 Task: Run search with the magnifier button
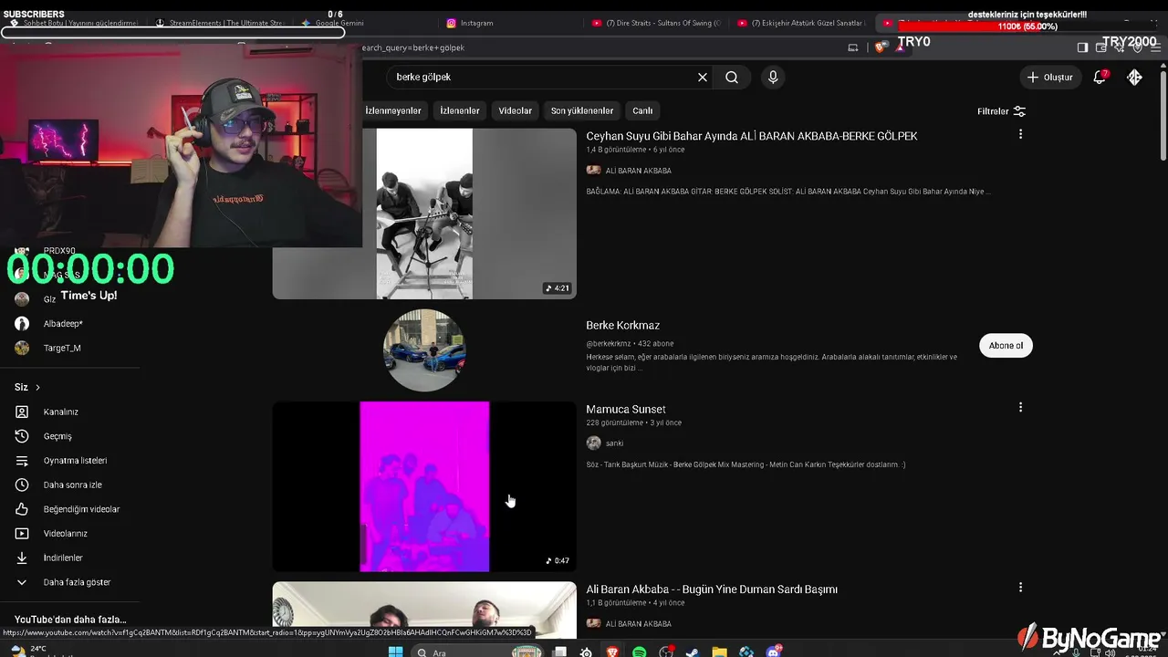pyautogui.click(x=732, y=78)
